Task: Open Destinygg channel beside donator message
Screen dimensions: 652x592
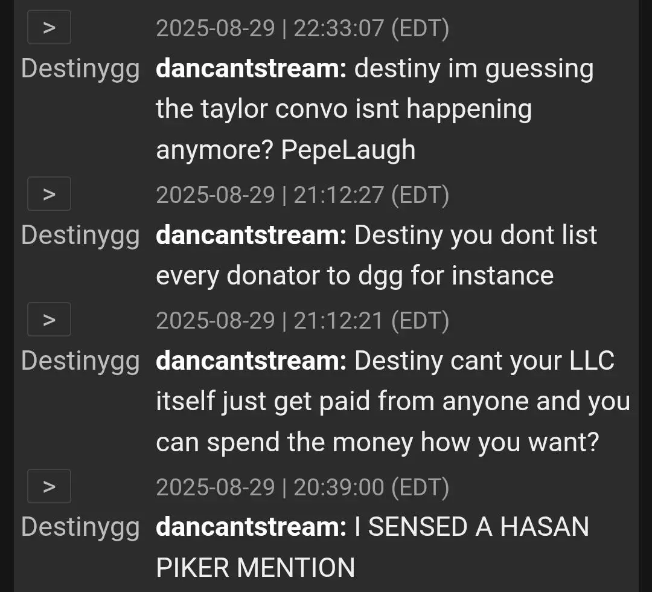Action: (x=80, y=236)
